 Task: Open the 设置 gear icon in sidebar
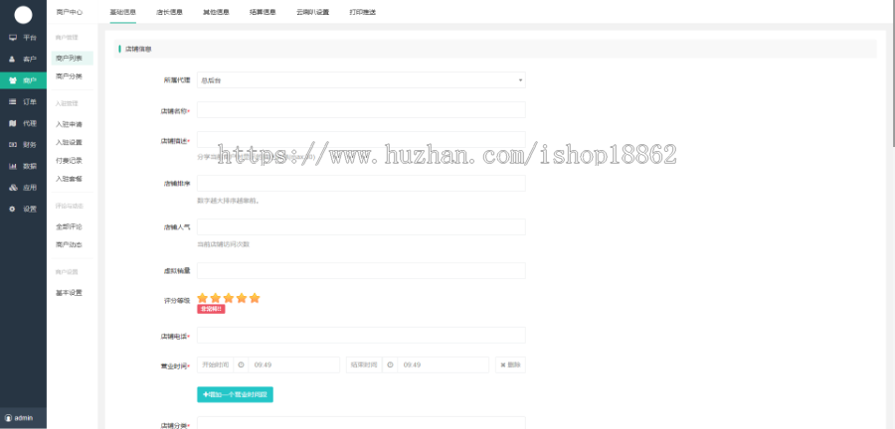(x=13, y=210)
